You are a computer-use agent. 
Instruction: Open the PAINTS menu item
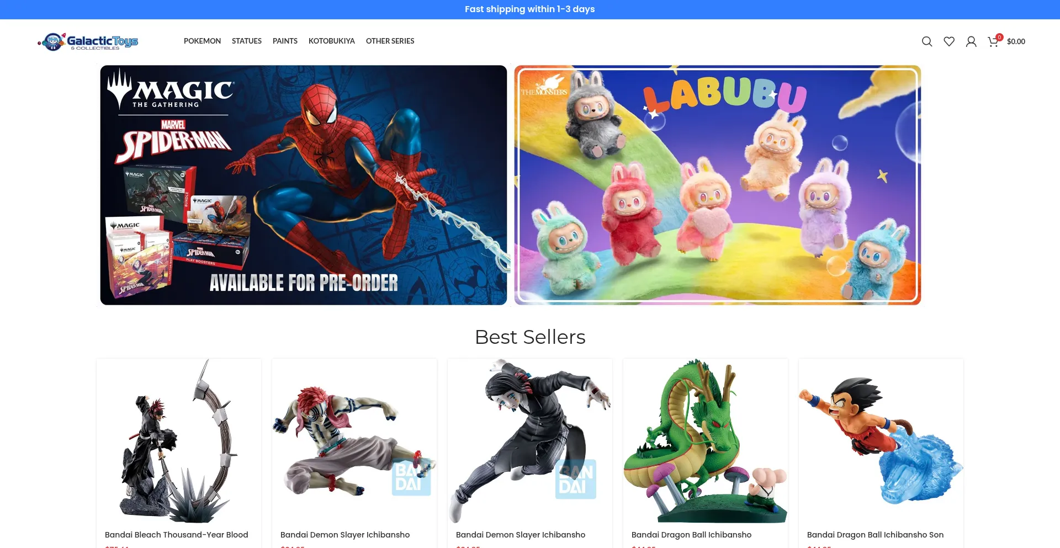[x=285, y=41]
